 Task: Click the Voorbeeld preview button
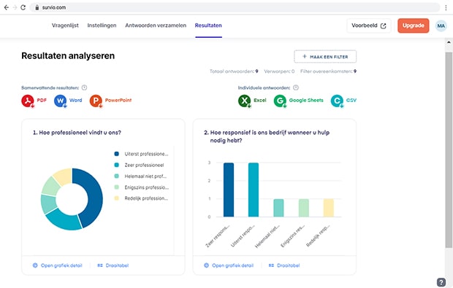[369, 26]
